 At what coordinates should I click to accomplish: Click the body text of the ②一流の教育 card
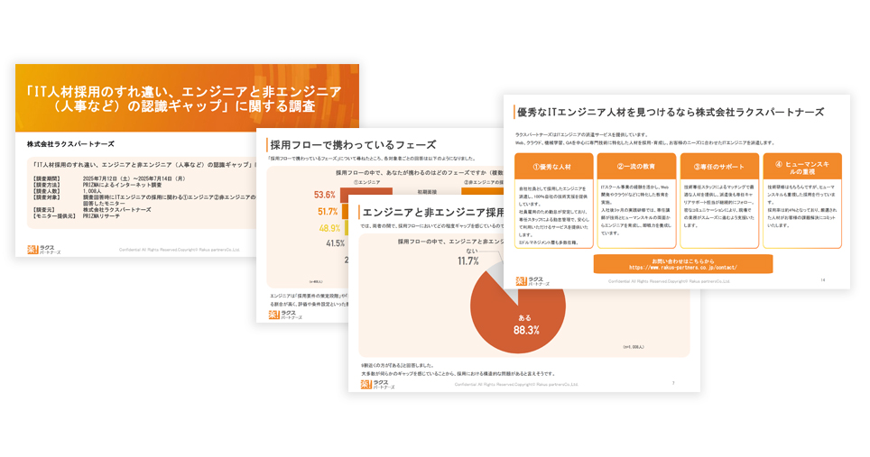tap(636, 210)
